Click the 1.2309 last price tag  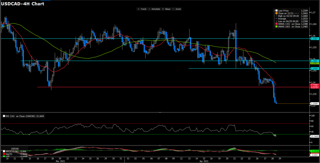314,103
